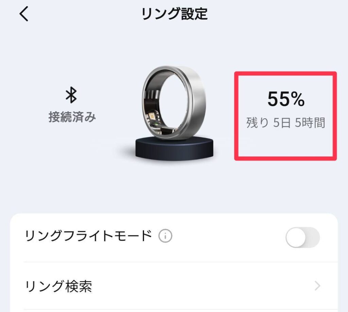This screenshot has height=312, width=348.
Task: Click the リング設定 page title
Action: pos(174,14)
